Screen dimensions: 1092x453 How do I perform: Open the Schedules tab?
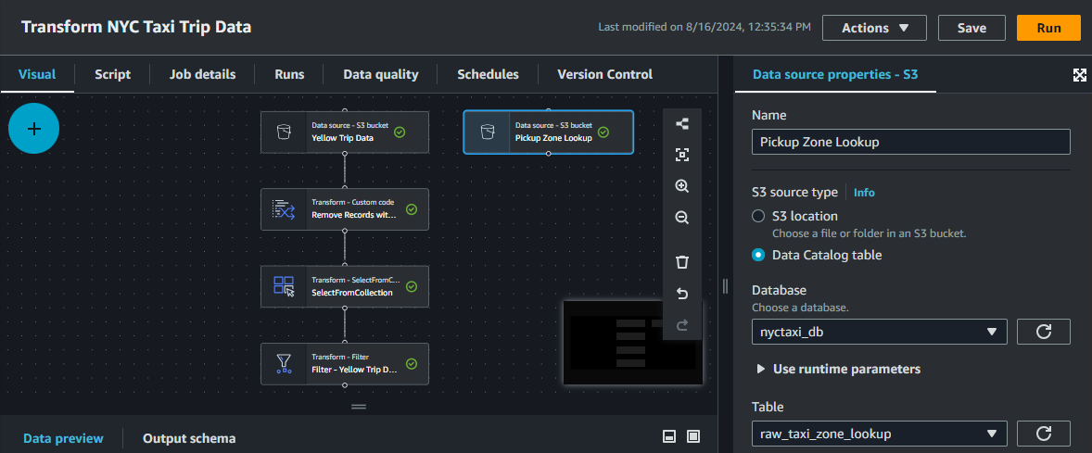488,74
